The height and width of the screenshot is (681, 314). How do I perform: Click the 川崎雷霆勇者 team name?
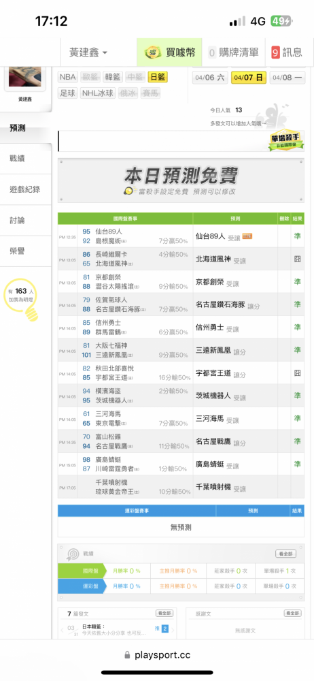(x=115, y=469)
